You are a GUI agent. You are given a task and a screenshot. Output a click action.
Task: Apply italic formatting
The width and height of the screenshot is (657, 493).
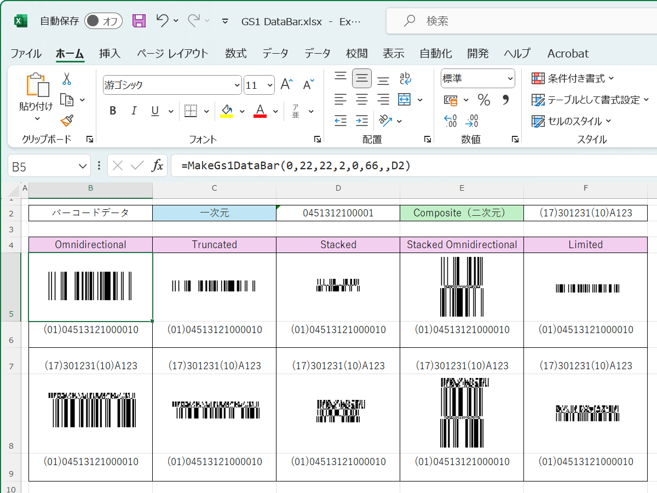(134, 111)
